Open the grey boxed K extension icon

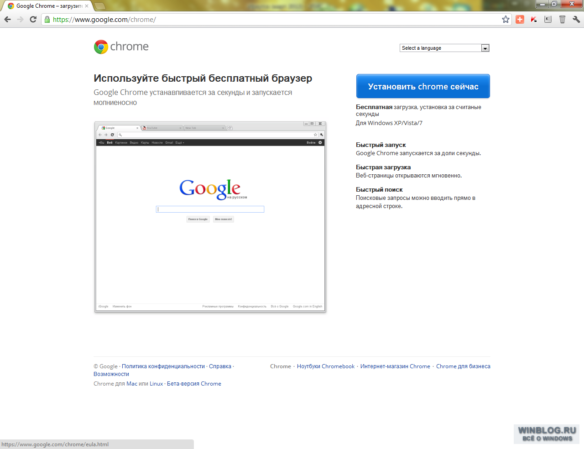[548, 19]
